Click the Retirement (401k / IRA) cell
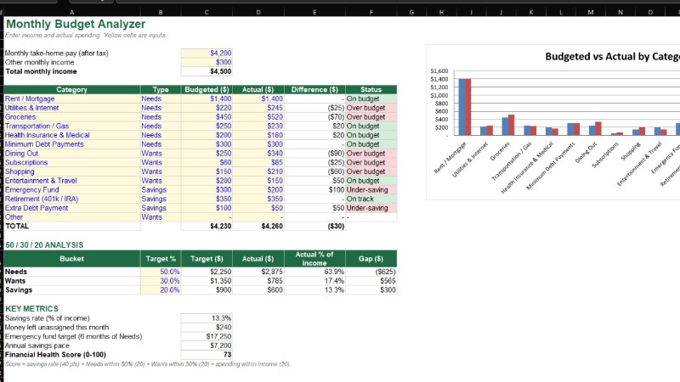The image size is (680, 382). [x=72, y=199]
